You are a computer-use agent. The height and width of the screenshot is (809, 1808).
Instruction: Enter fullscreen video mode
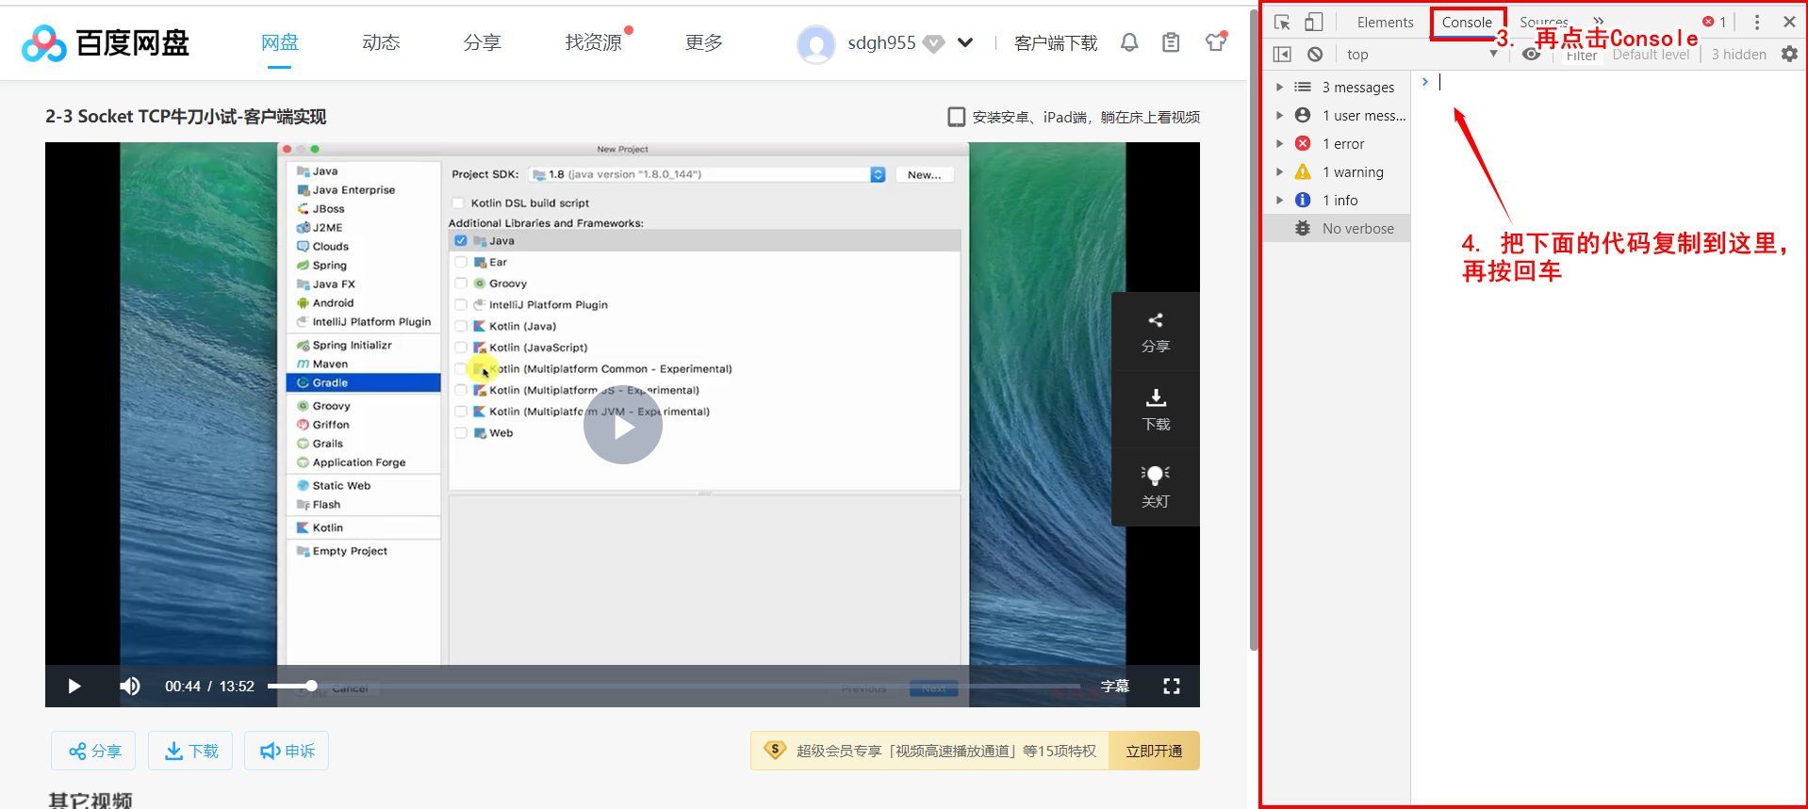[1172, 686]
